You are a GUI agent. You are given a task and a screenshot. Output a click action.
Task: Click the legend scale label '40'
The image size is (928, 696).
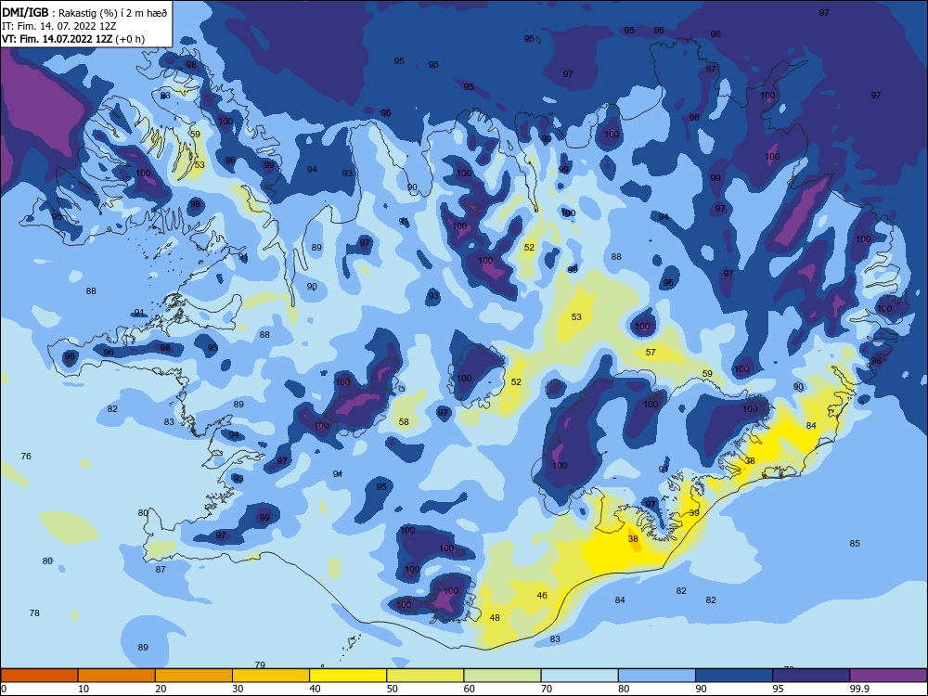coord(316,689)
